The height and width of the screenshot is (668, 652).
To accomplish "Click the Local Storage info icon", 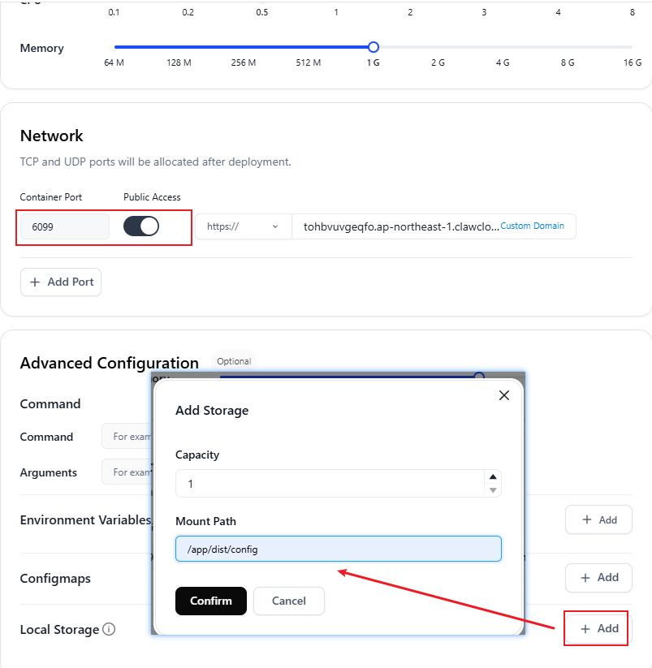I will click(109, 629).
